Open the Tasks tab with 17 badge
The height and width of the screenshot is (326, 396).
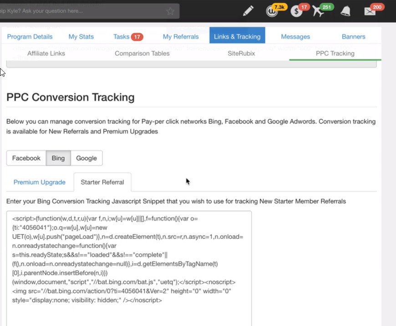pyautogui.click(x=128, y=36)
